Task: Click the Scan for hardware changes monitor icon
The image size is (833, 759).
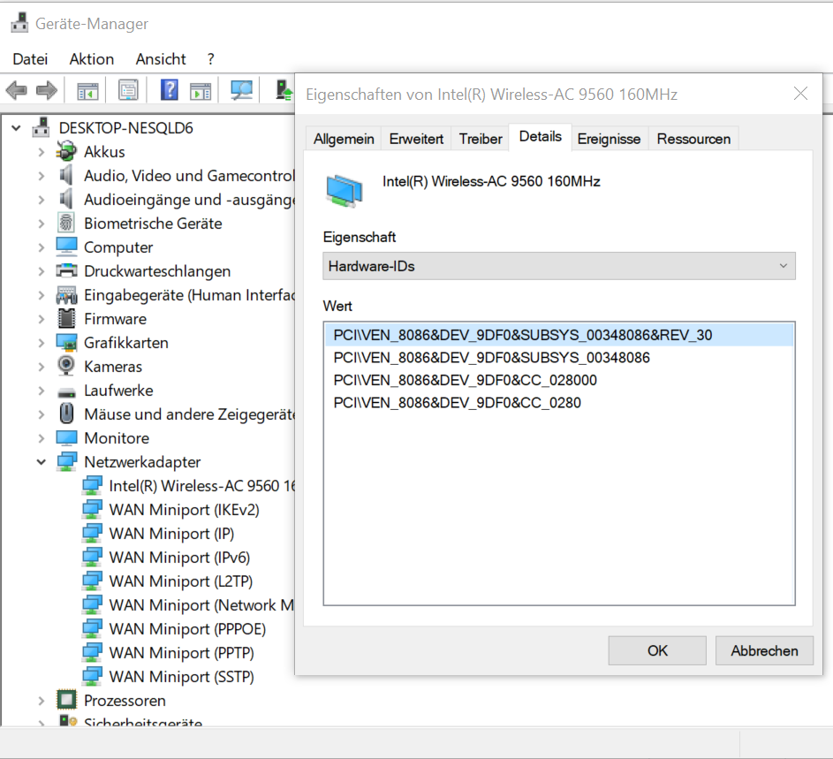Action: pyautogui.click(x=241, y=90)
